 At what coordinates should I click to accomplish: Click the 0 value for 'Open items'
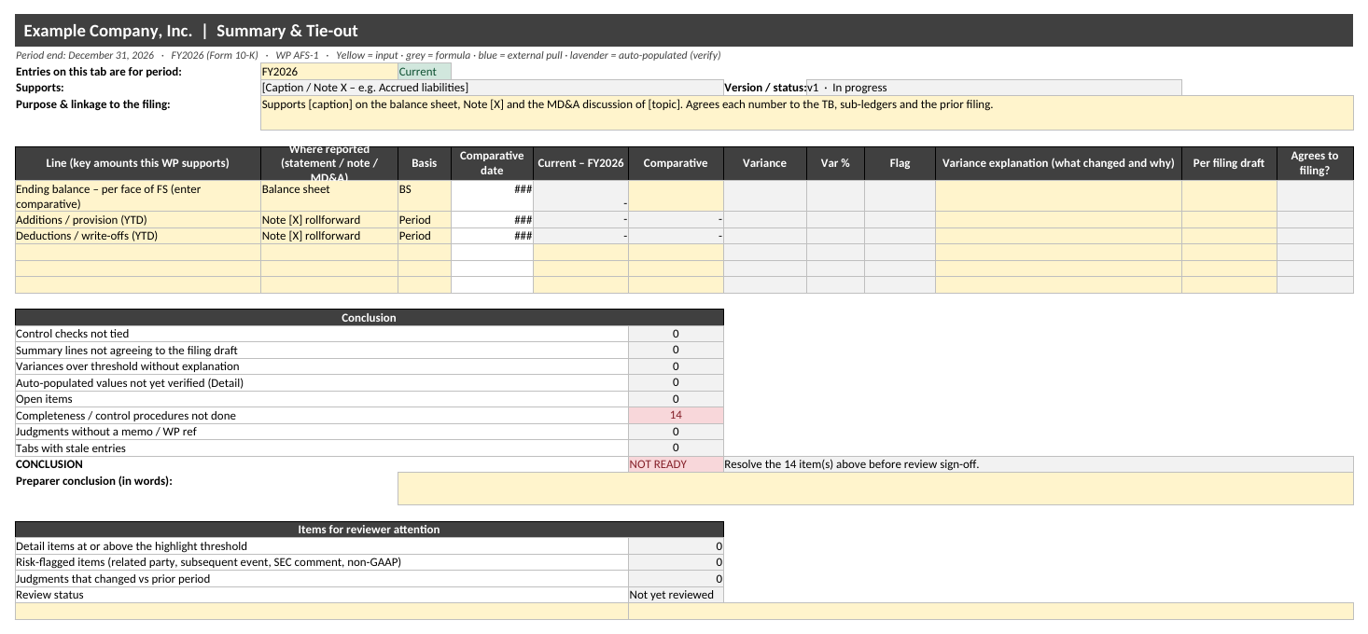tap(676, 399)
